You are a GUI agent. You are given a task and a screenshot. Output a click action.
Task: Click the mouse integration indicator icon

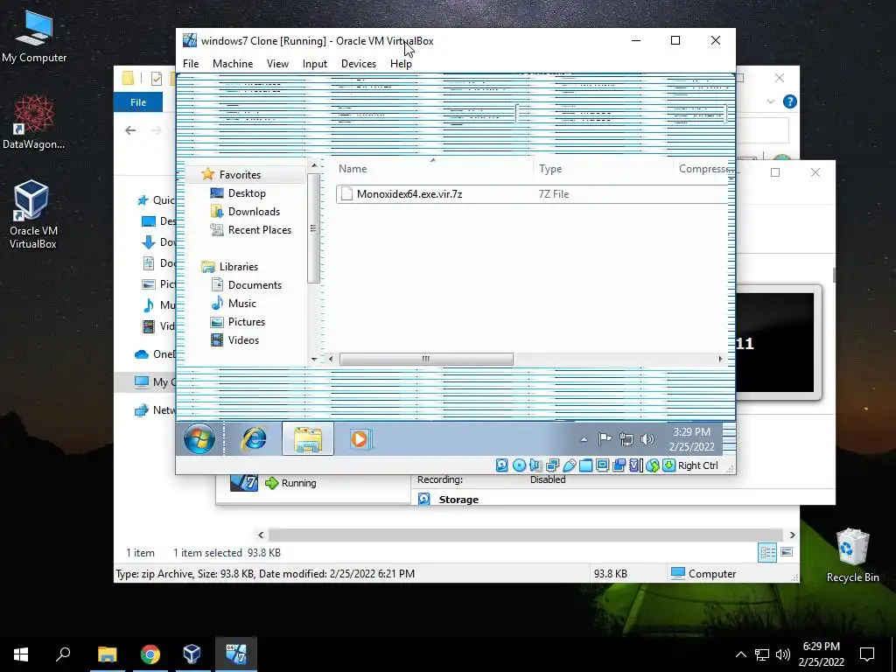(653, 465)
